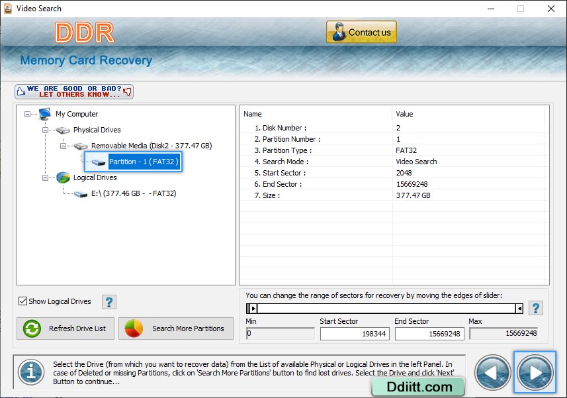
Task: Click the 'Video Search' value cell
Action: pos(416,162)
